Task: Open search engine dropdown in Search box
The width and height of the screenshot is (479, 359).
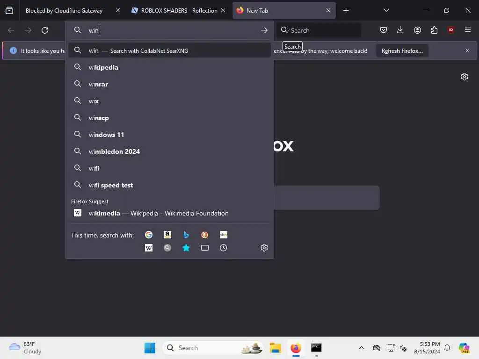Action: (285, 30)
